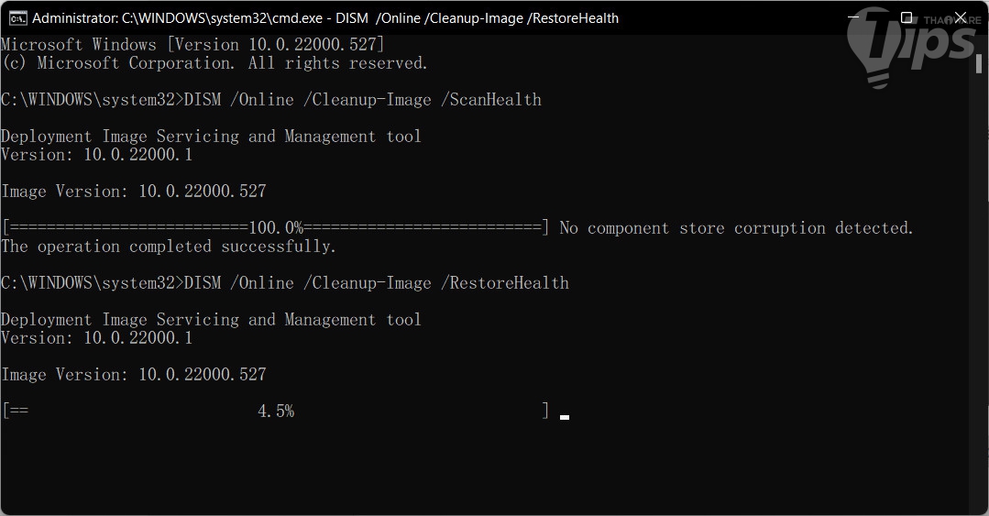
Task: Click the 'No component store corruption detected' message
Action: 736,228
